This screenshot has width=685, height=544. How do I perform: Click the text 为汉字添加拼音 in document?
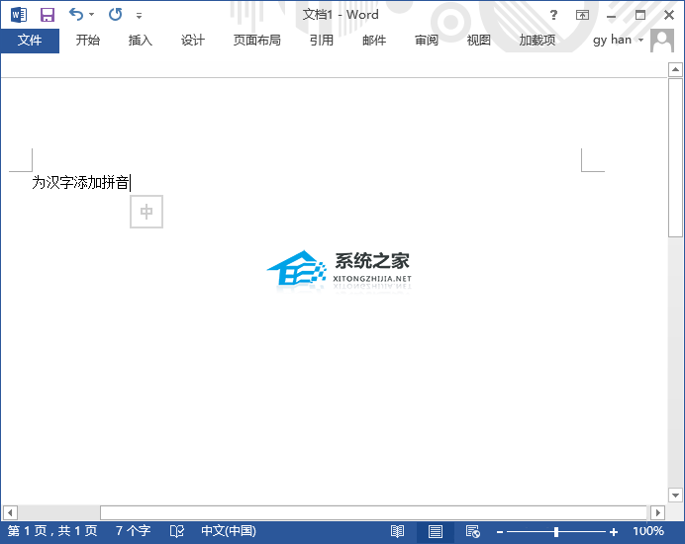coord(80,183)
